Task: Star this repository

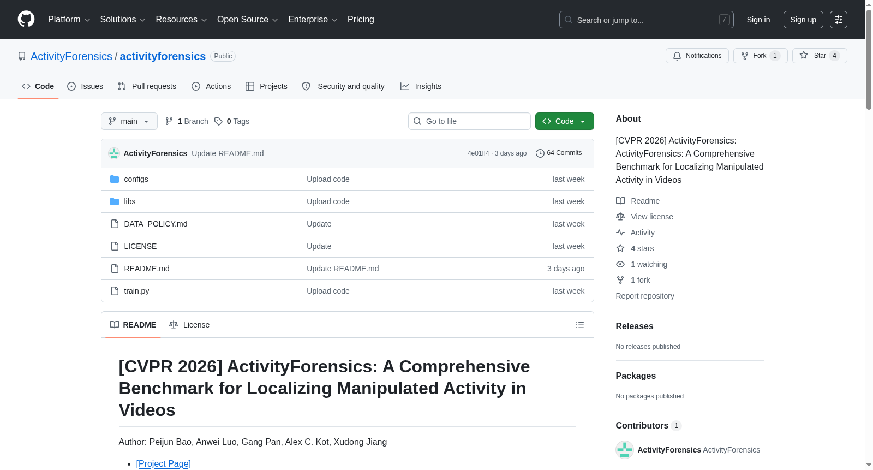Action: tap(820, 56)
